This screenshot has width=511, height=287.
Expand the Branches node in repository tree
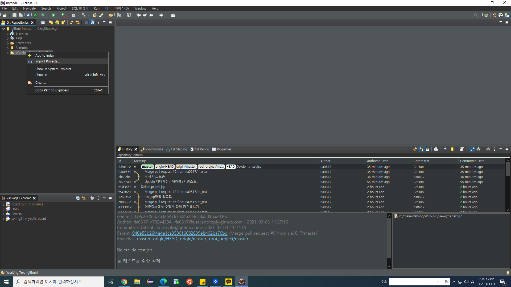[8, 34]
